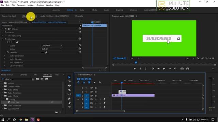Switch to the Color workspace
The width and height of the screenshot is (218, 122).
82,10
